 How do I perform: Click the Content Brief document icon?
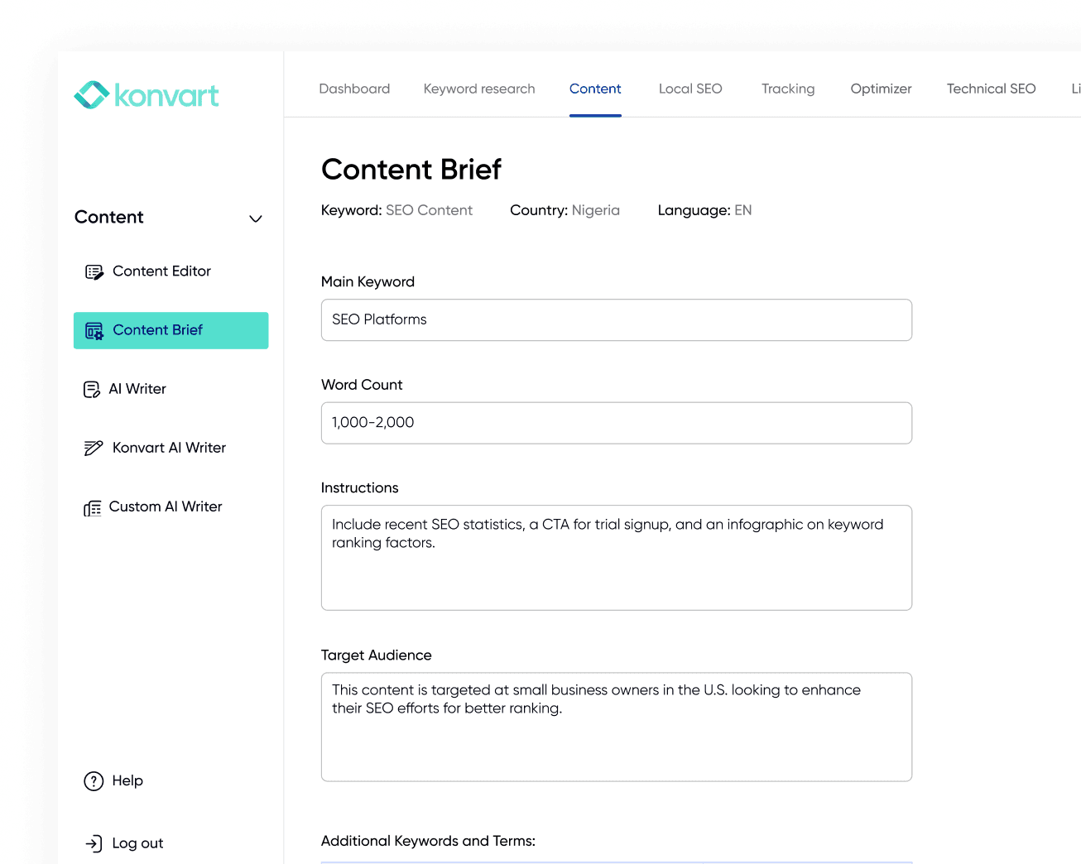94,329
